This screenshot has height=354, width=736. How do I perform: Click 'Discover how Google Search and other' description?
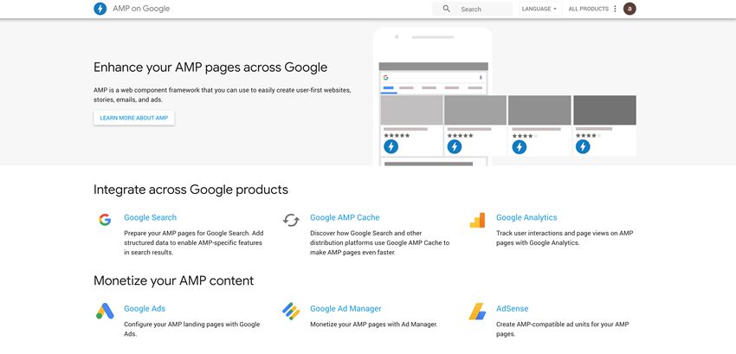point(380,242)
